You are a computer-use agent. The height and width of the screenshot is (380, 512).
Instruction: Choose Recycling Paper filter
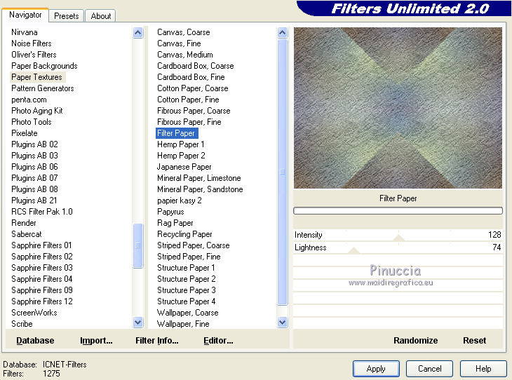pos(184,234)
